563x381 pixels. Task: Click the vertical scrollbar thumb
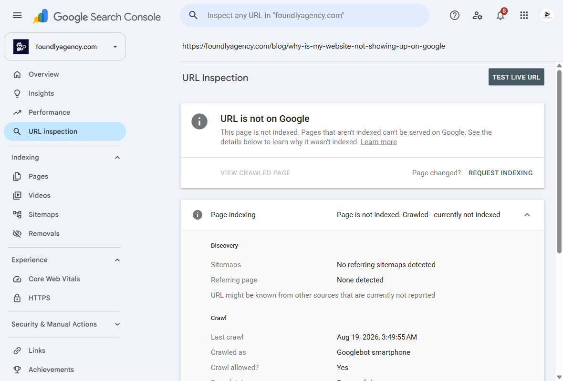[559, 161]
